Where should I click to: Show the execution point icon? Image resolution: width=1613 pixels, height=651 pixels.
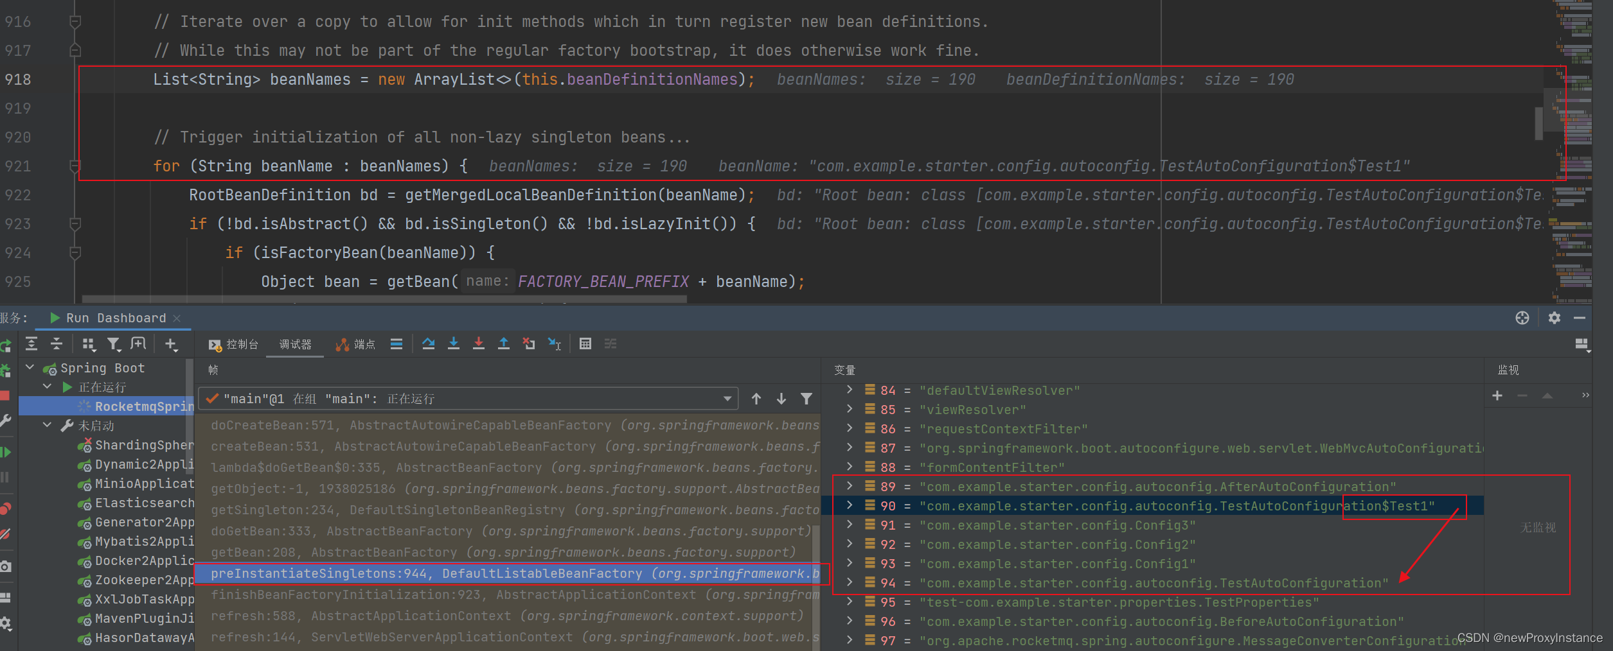click(x=397, y=344)
